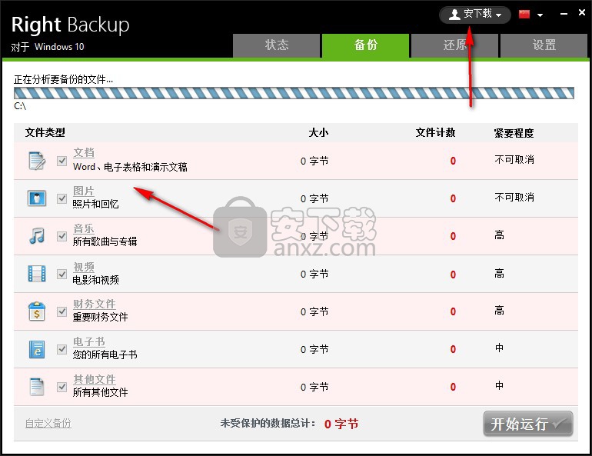
Task: Click the 中 priority in 其他文件 row
Action: point(499,385)
